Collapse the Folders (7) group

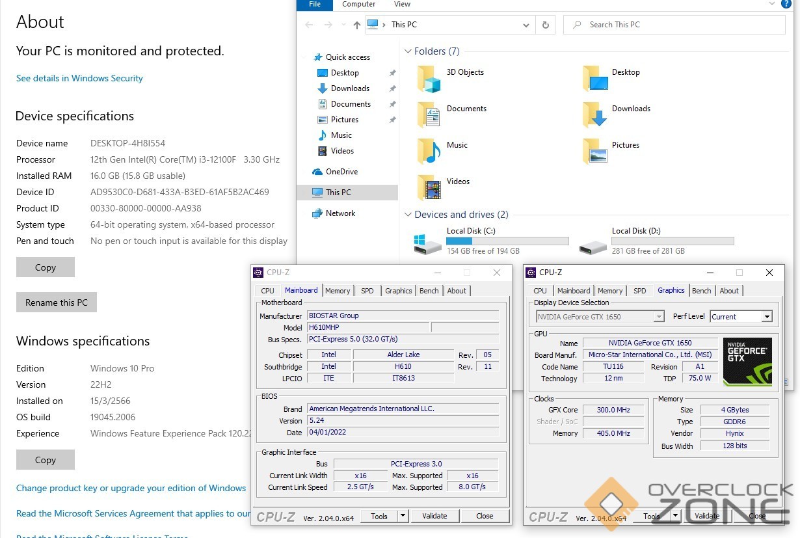408,51
